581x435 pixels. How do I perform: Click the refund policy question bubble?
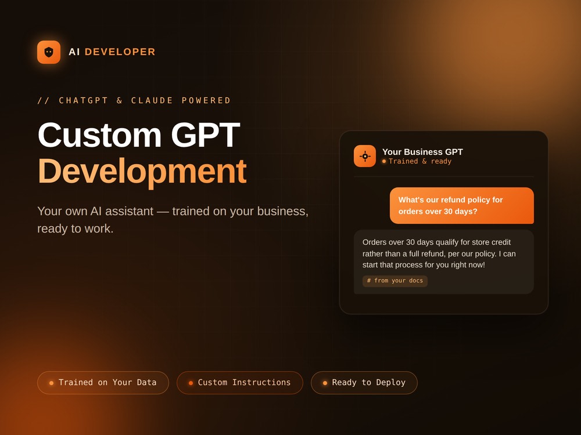462,206
